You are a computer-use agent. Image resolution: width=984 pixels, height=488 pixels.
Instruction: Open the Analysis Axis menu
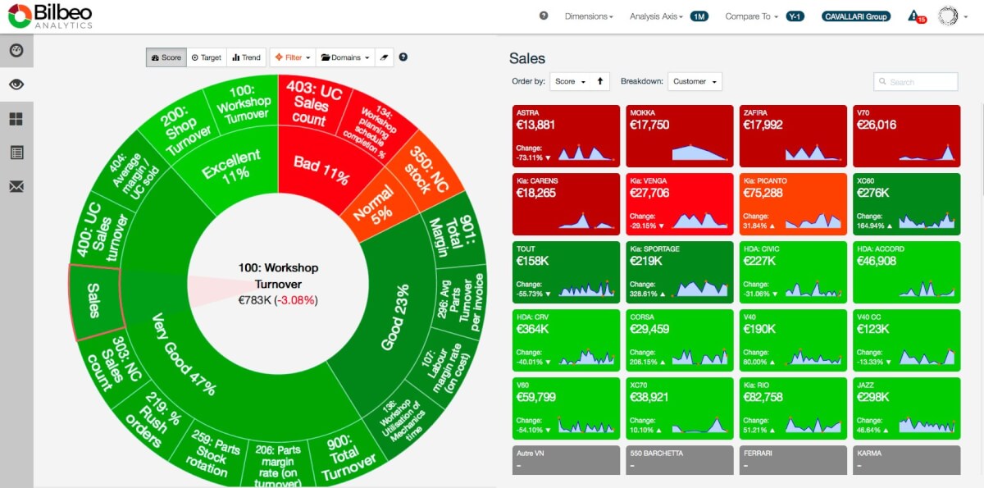click(x=656, y=16)
